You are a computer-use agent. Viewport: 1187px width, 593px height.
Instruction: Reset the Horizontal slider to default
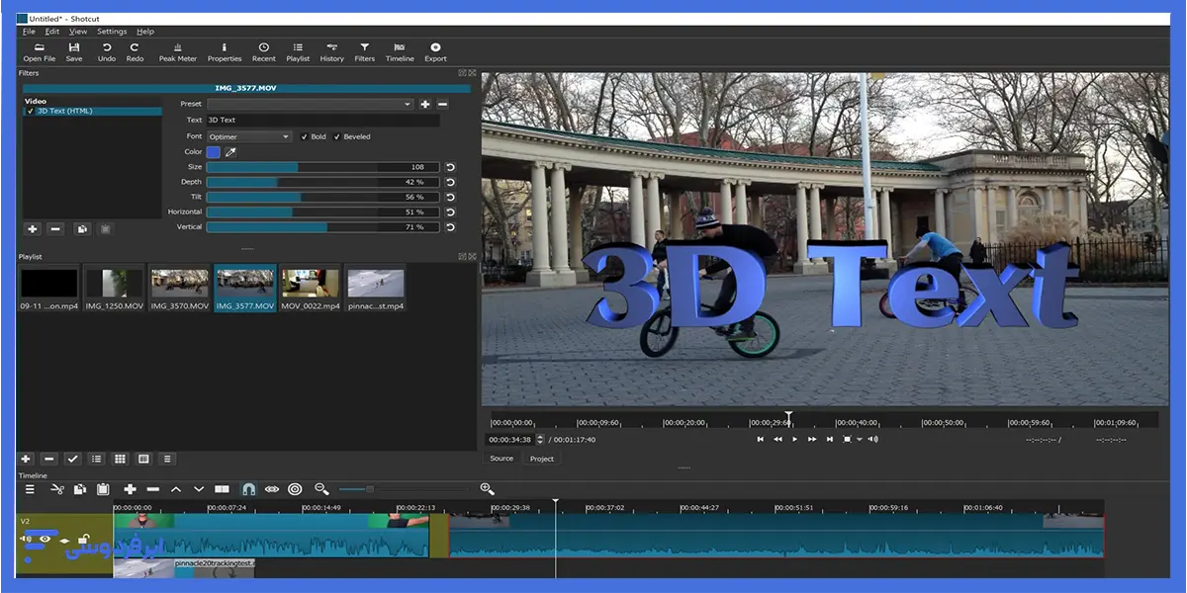click(450, 212)
